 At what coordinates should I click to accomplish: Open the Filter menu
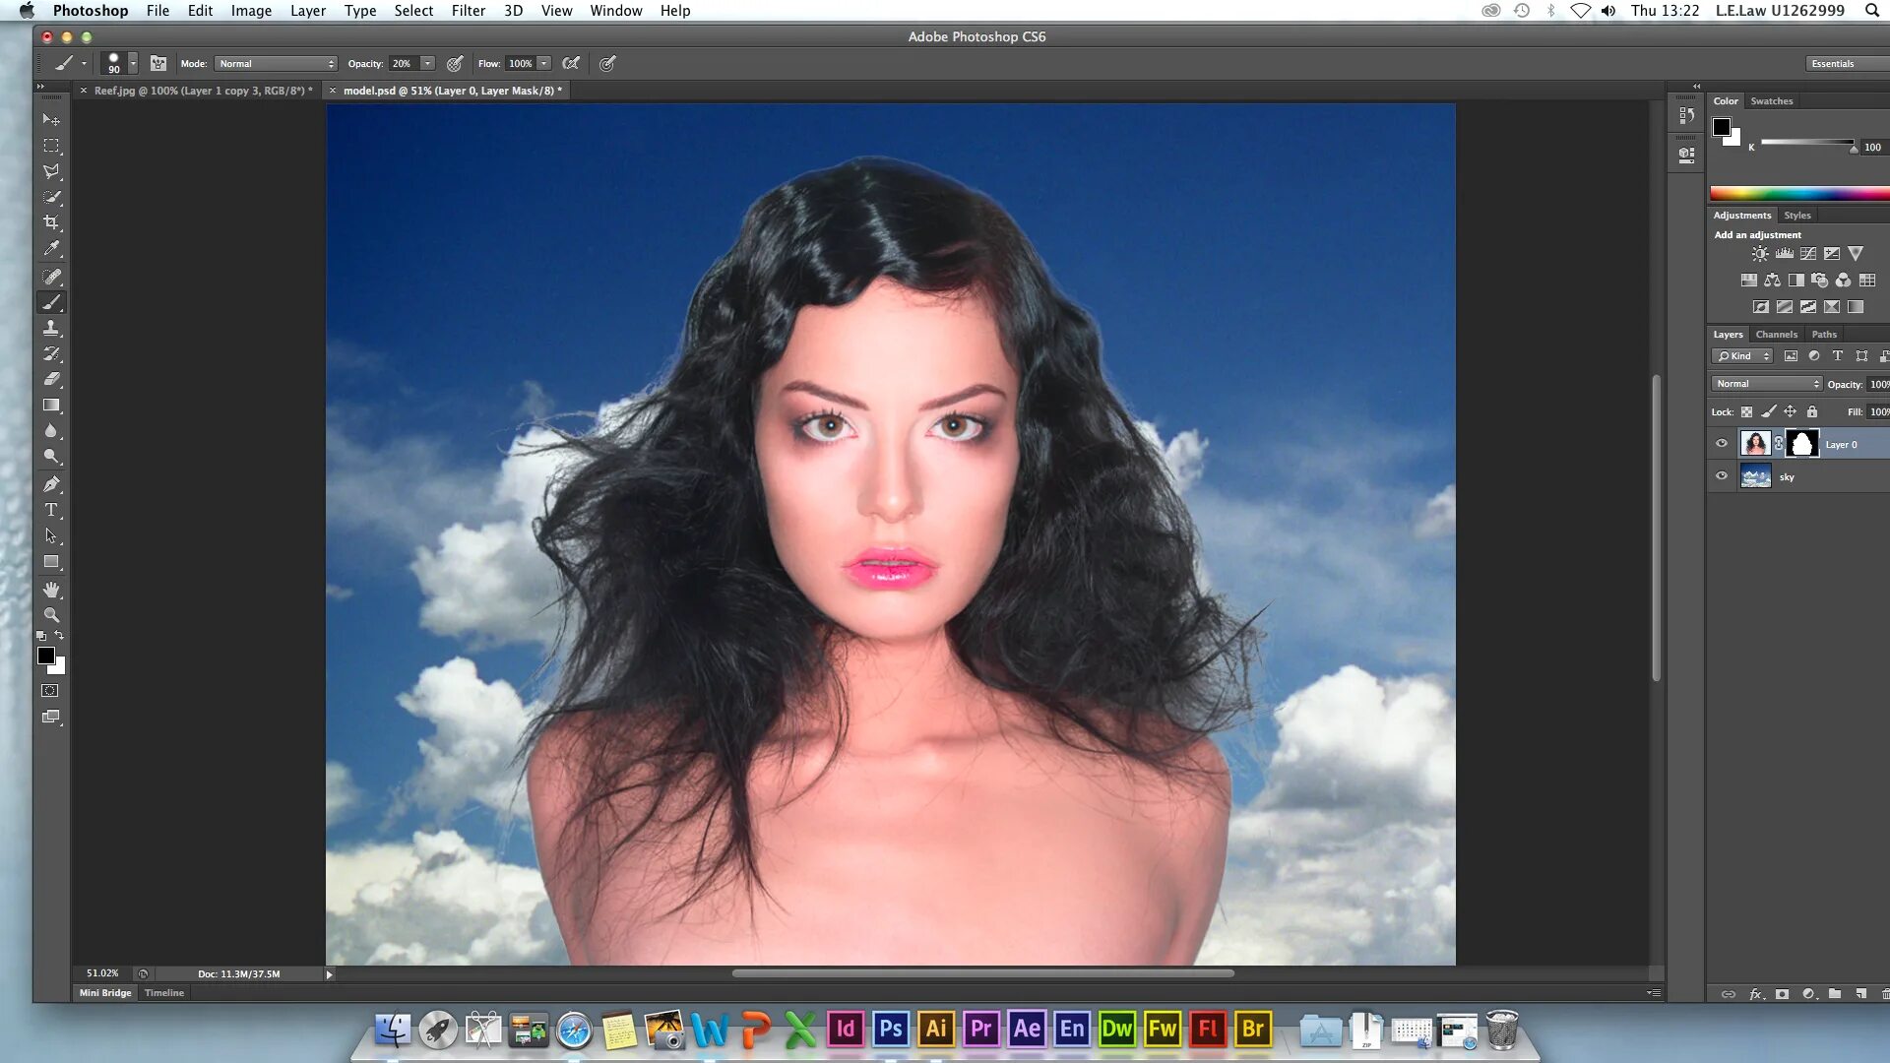[468, 11]
